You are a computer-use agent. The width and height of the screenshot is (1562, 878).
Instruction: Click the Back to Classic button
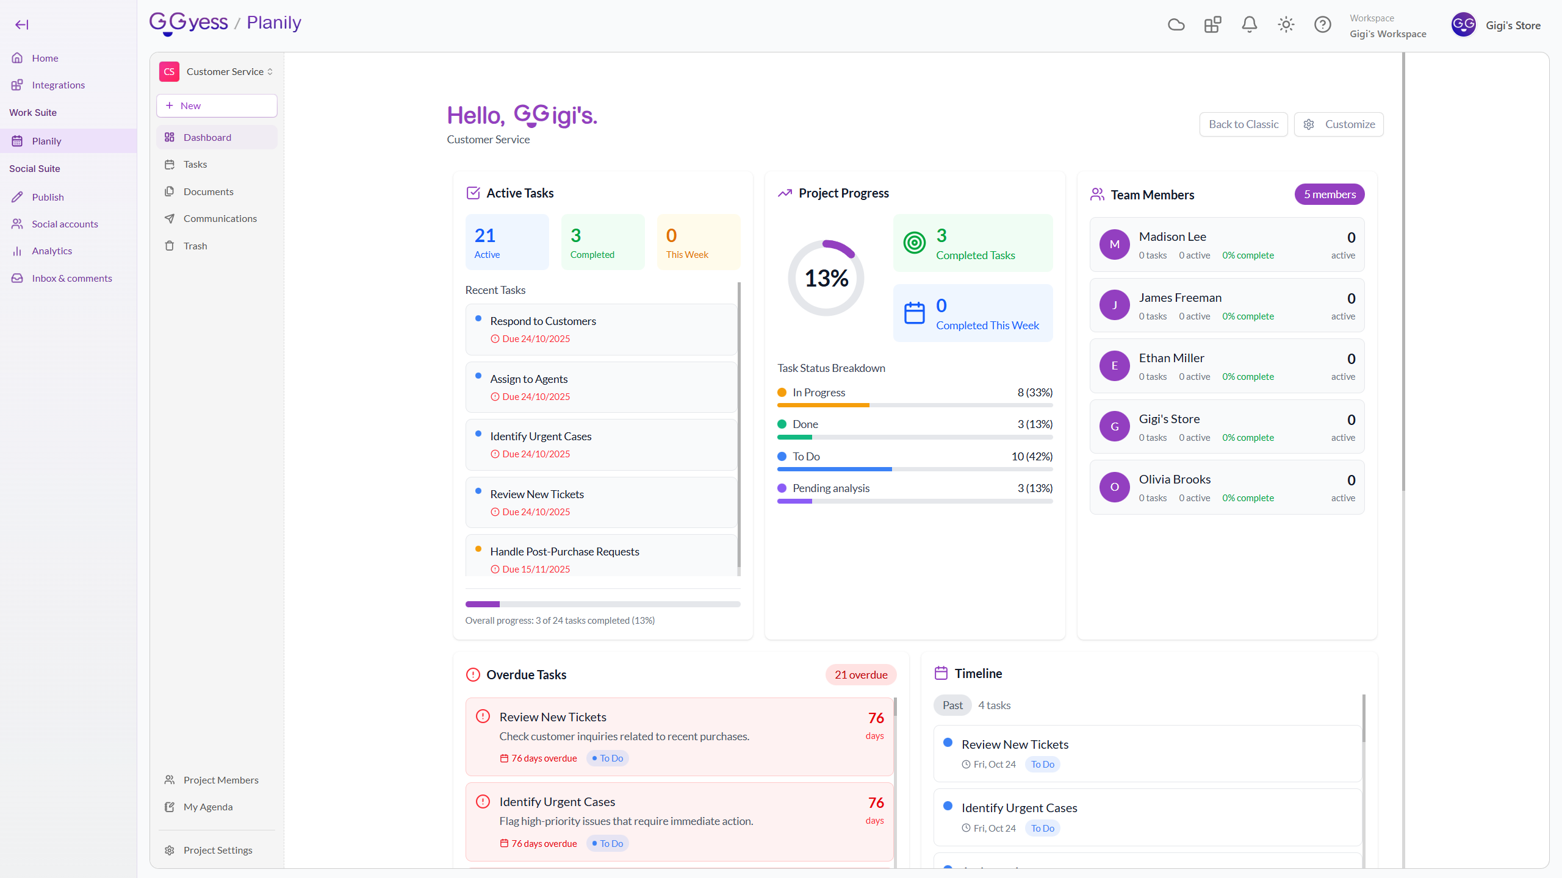pos(1243,124)
